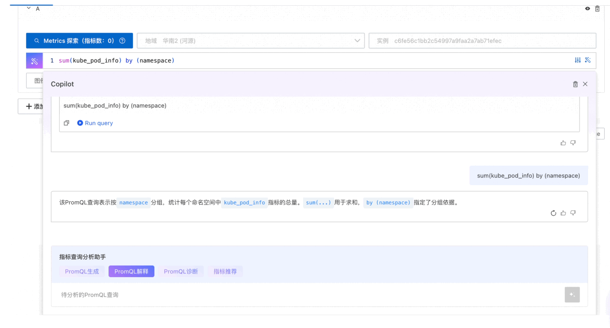This screenshot has width=610, height=328.
Task: Click 指标查询分析助手 heading
Action: click(x=82, y=257)
